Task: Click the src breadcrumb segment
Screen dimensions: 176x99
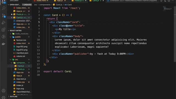Action: (35, 5)
